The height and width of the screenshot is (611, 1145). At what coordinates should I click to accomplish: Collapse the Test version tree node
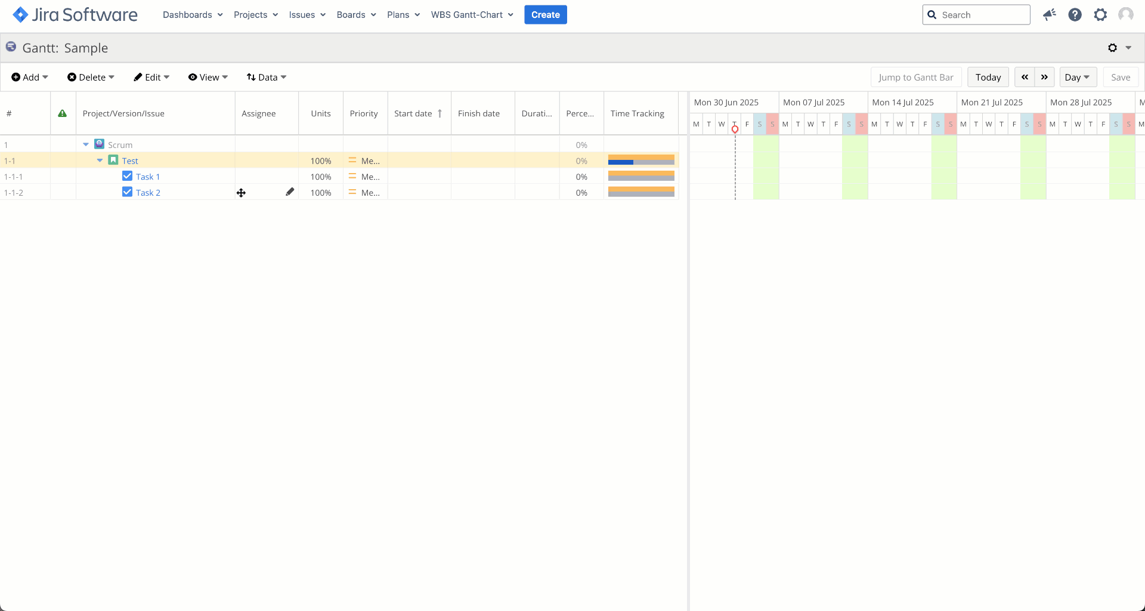tap(100, 161)
